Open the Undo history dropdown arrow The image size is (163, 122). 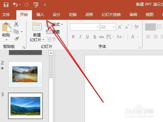[20, 5]
